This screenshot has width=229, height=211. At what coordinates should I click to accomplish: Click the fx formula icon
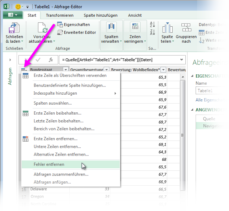[x=51, y=60]
